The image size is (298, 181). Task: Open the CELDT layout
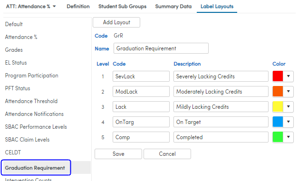tap(13, 152)
